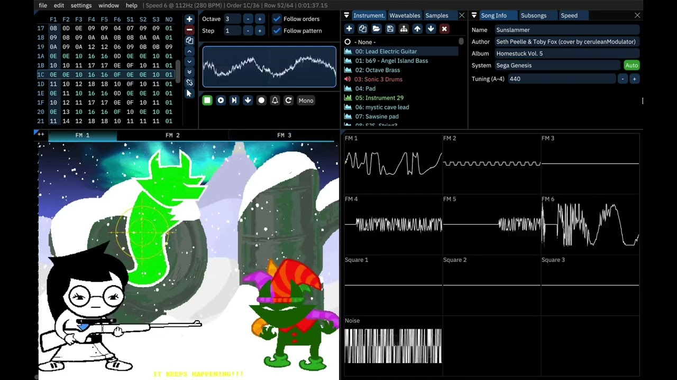
Task: Stop playback with the green square button
Action: (207, 100)
